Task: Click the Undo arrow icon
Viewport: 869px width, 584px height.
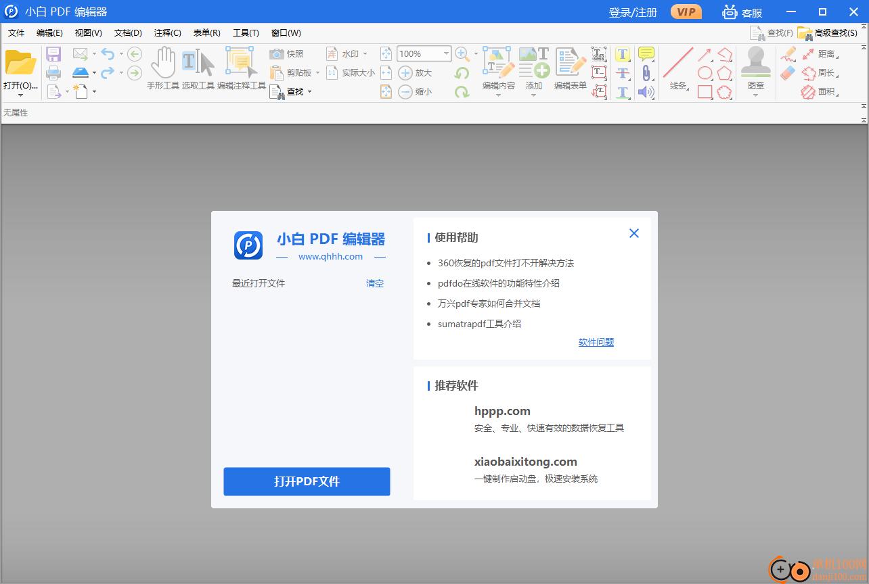Action: click(108, 54)
